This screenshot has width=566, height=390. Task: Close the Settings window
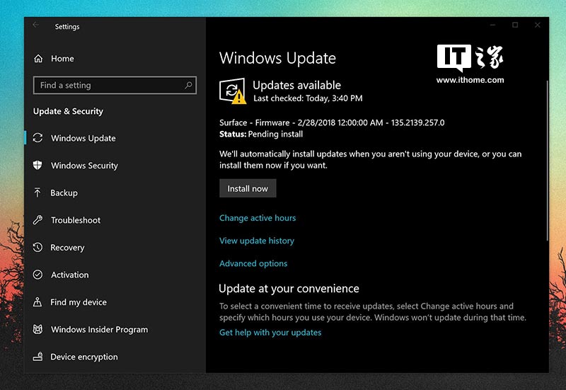click(538, 25)
